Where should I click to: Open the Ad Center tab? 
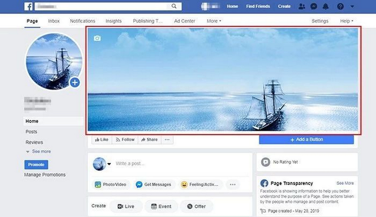click(184, 21)
